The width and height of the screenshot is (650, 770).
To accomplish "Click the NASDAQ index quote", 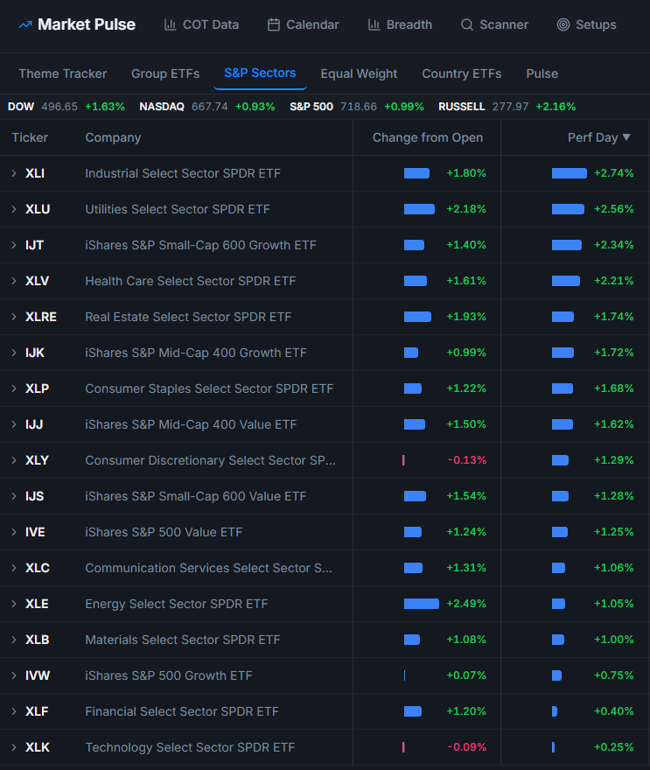I will tap(207, 107).
